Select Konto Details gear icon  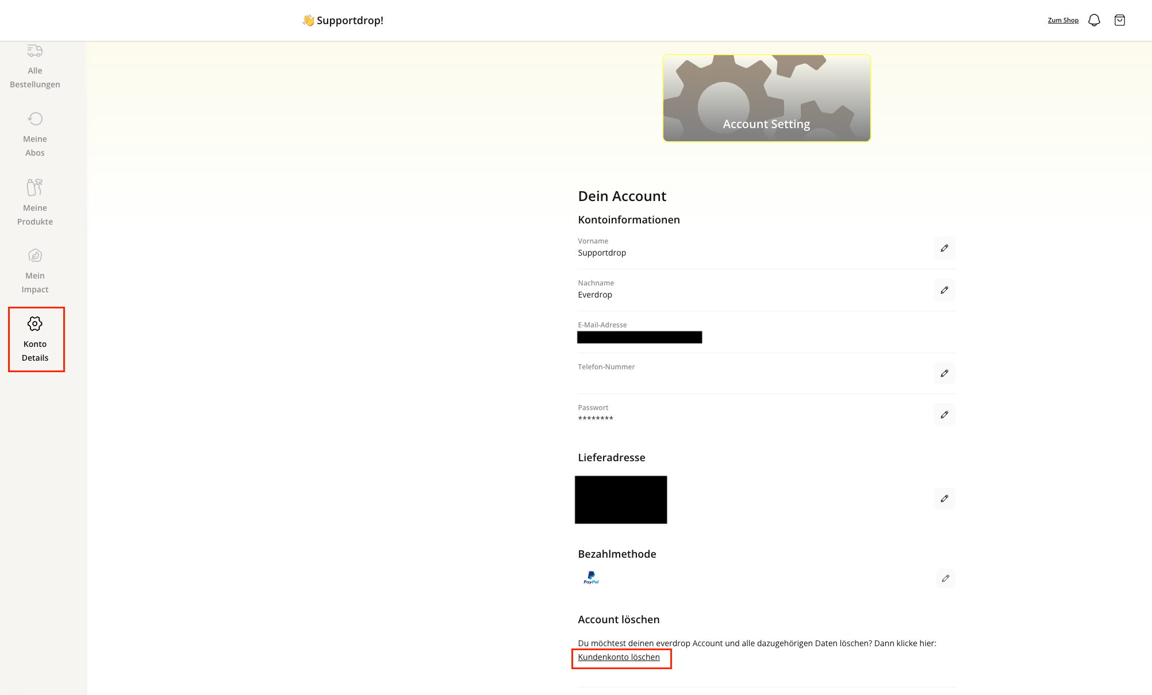tap(35, 324)
